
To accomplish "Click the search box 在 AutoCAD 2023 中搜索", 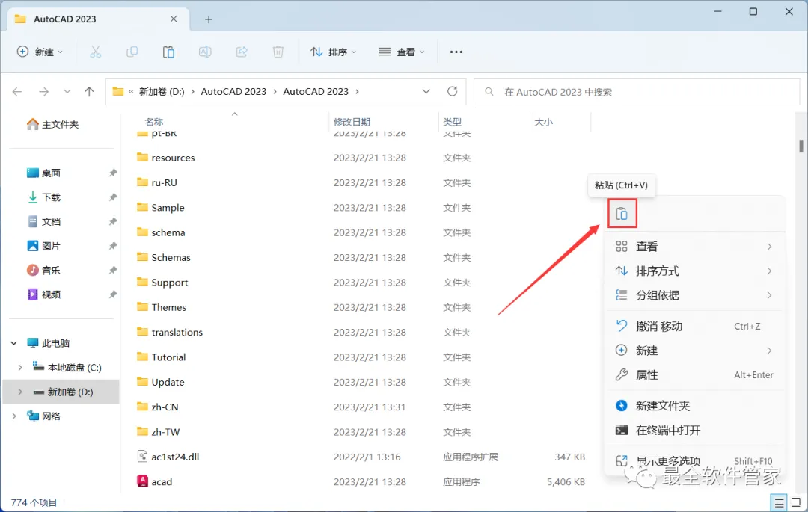I will [x=637, y=92].
